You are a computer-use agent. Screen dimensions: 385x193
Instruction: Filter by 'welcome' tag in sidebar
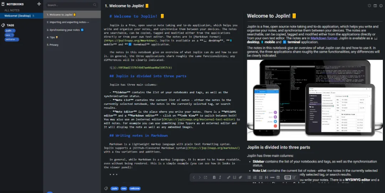12,39
